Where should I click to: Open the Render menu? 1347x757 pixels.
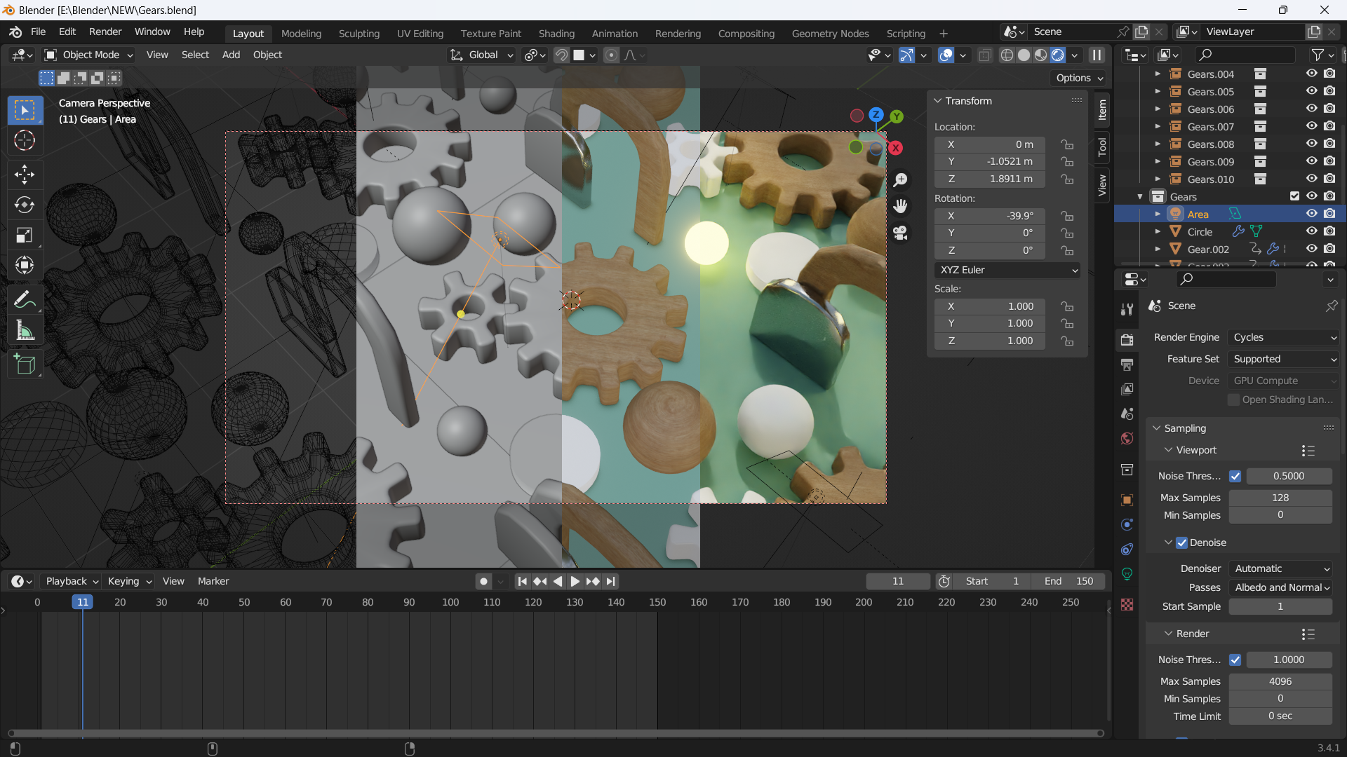[x=105, y=32]
